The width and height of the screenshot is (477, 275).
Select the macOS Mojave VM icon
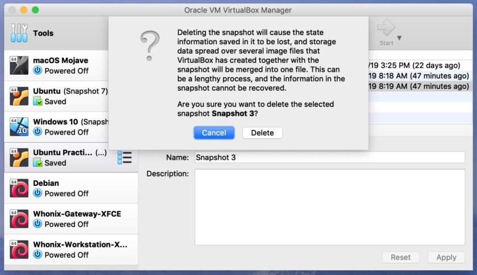point(19,65)
